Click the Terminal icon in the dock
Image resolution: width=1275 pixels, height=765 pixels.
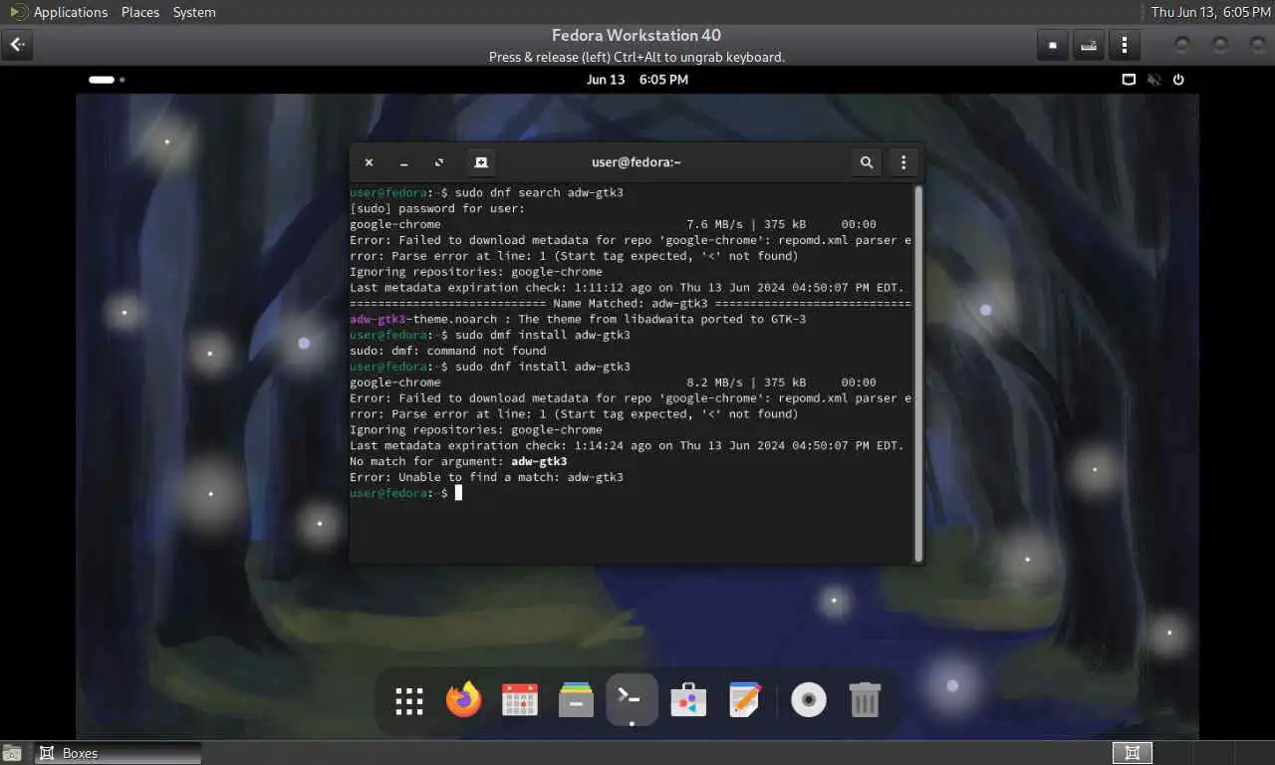632,699
